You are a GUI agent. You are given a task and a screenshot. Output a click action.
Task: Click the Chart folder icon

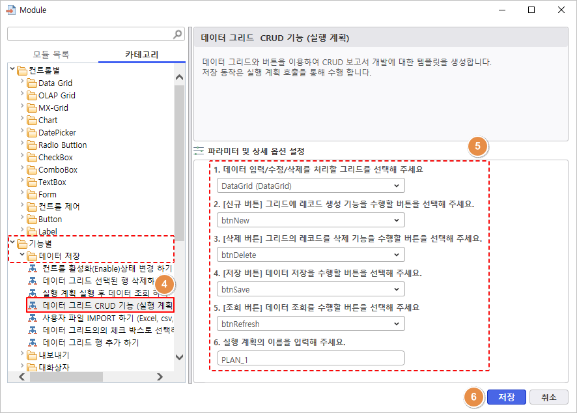pyautogui.click(x=32, y=120)
